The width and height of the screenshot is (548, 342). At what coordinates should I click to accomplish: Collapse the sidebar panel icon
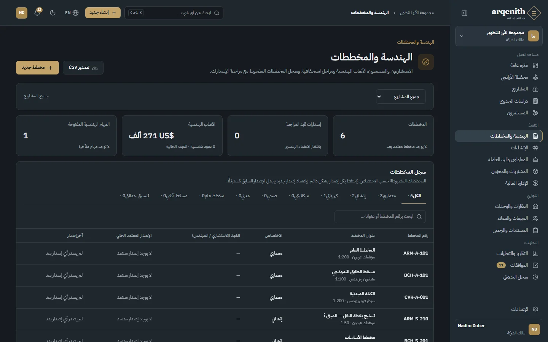click(x=464, y=13)
